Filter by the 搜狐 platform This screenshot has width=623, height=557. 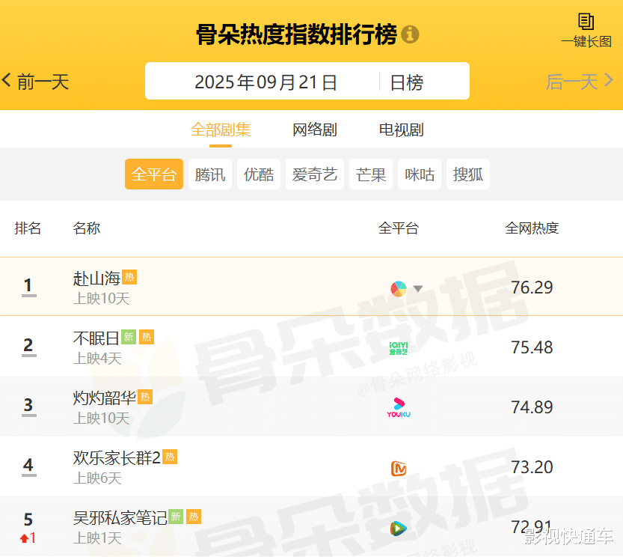point(468,174)
